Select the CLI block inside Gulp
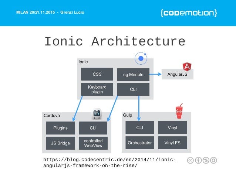 140,127
